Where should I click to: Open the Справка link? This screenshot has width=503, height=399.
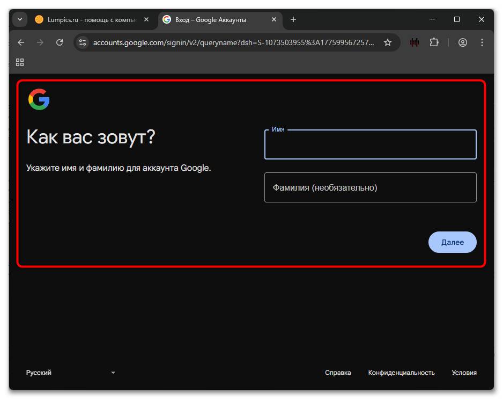pyautogui.click(x=338, y=373)
